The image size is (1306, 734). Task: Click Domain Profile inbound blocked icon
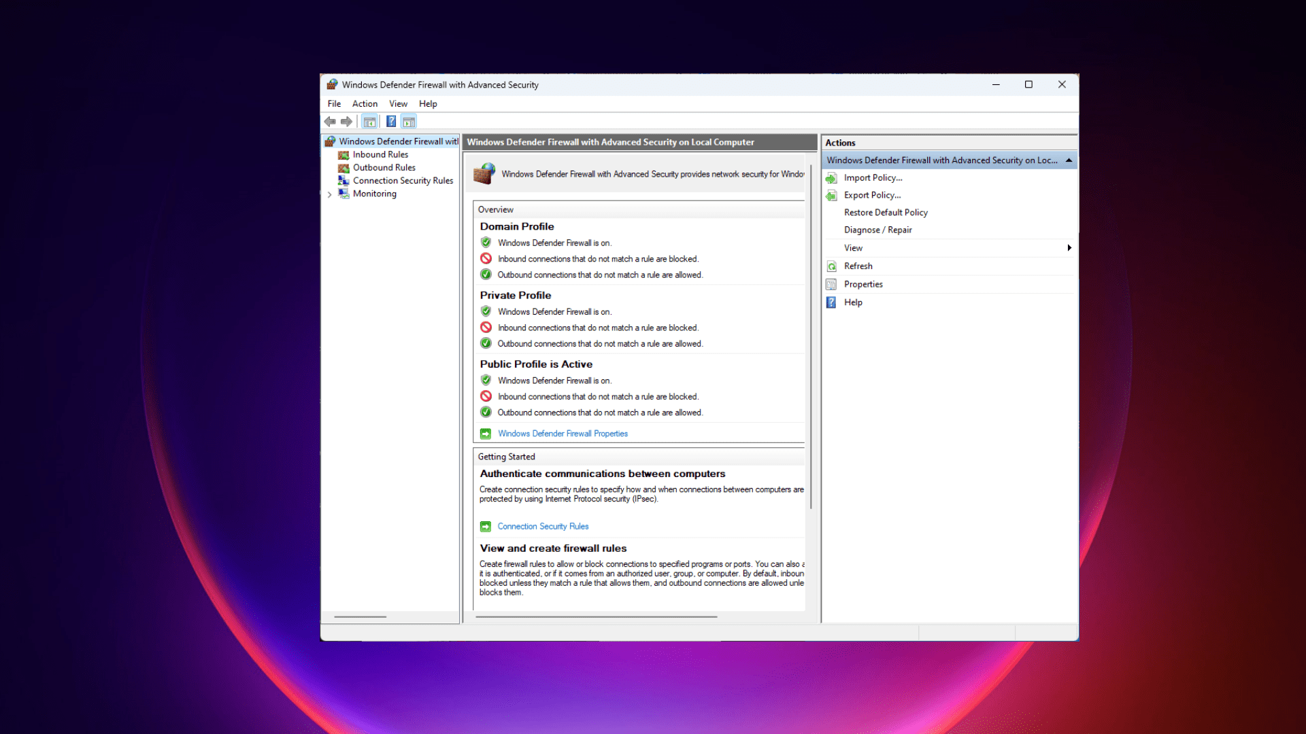point(486,259)
